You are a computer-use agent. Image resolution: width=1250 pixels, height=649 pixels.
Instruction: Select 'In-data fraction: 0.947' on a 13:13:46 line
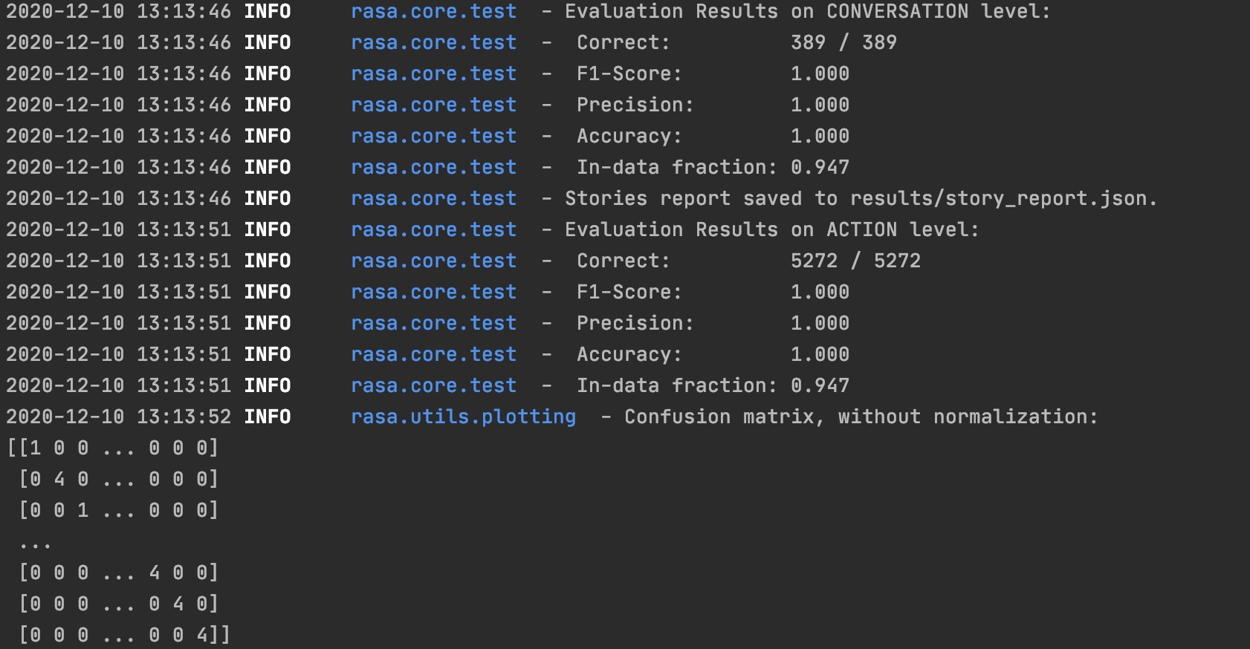(713, 167)
